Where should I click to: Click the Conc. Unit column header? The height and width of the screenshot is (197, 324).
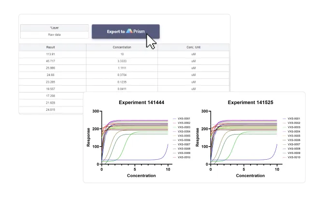pyautogui.click(x=194, y=47)
